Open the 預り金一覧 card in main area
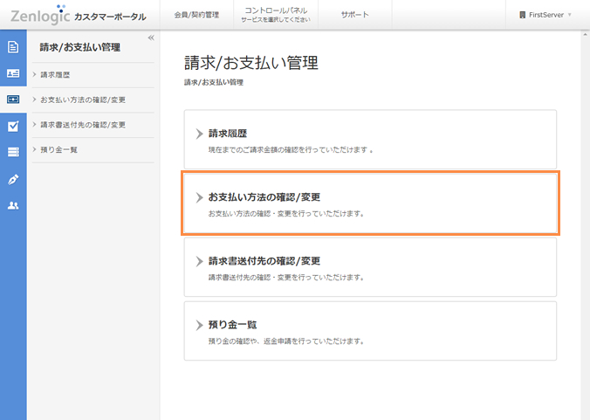The height and width of the screenshot is (420, 590). [x=370, y=331]
